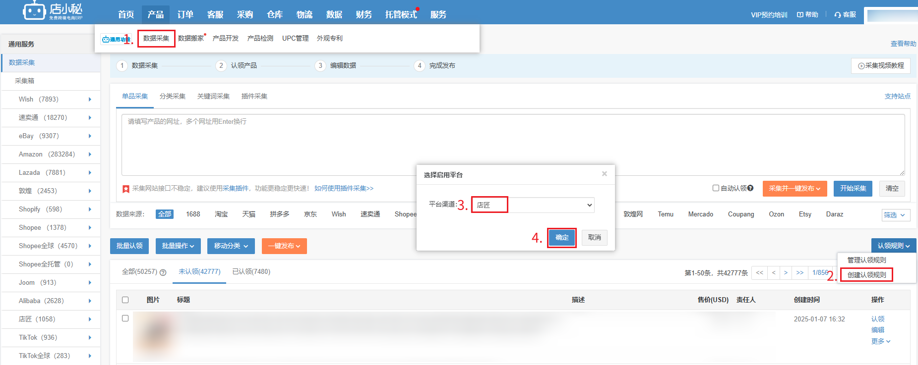The height and width of the screenshot is (365, 918).
Task: Choose 创建认领规则 from the menu
Action: [x=866, y=275]
